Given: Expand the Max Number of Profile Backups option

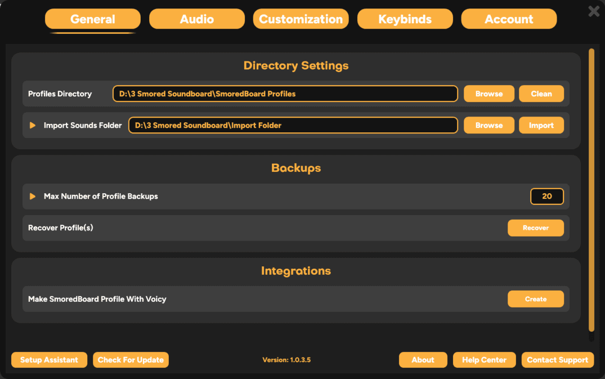Looking at the screenshot, I should tap(32, 196).
